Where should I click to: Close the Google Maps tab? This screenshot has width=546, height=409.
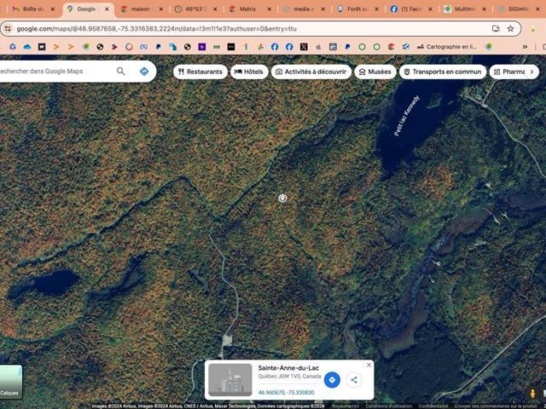coord(107,9)
